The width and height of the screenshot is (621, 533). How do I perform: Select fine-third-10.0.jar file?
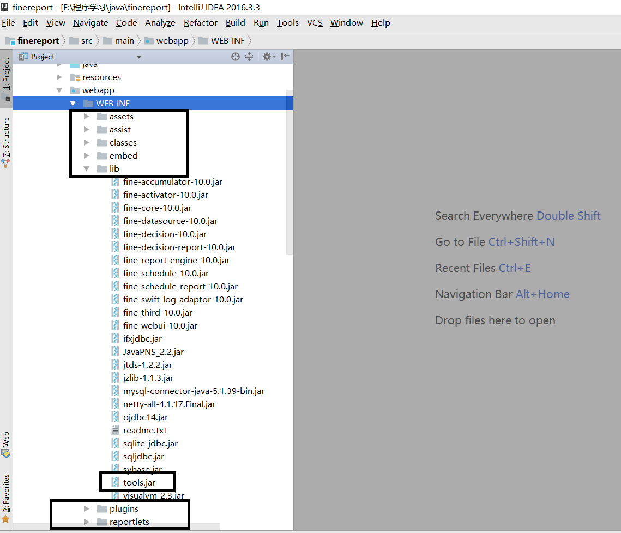click(158, 312)
